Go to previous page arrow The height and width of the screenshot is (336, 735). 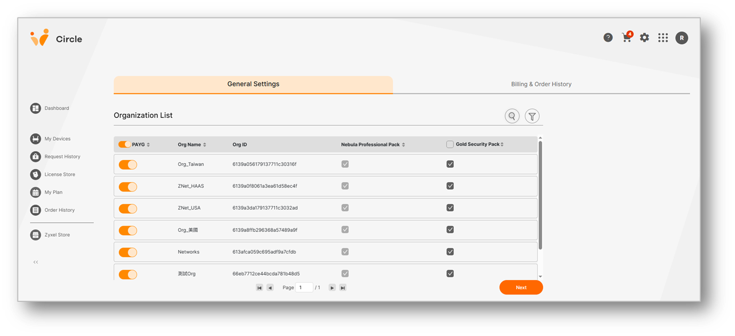click(x=270, y=287)
